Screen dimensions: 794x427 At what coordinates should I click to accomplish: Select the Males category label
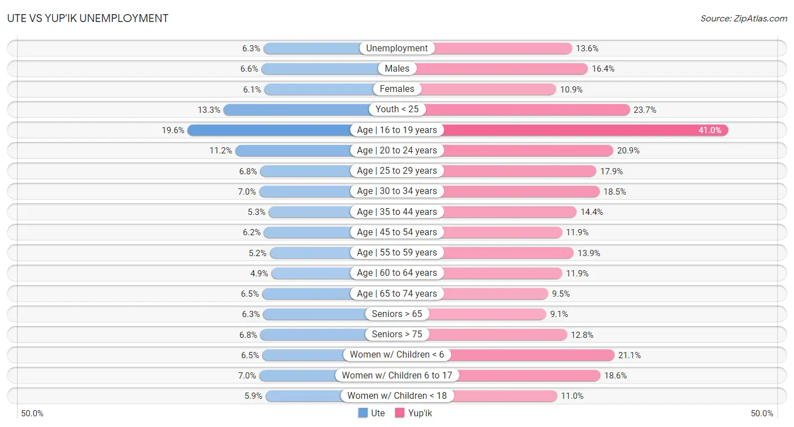pyautogui.click(x=397, y=69)
